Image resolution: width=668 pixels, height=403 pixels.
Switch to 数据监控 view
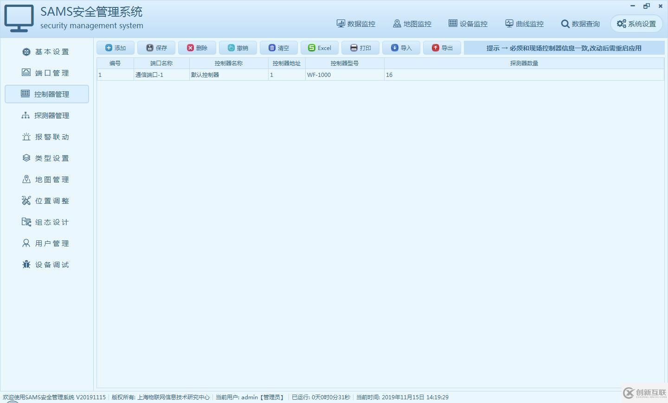[x=356, y=24]
